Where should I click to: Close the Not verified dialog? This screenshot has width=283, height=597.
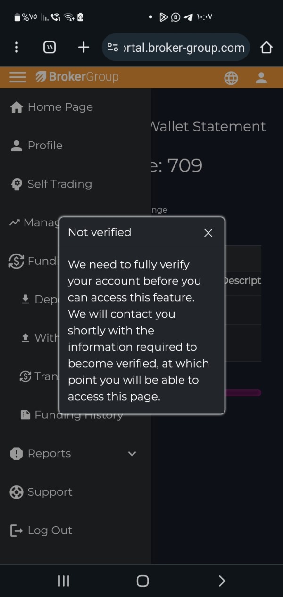(208, 233)
